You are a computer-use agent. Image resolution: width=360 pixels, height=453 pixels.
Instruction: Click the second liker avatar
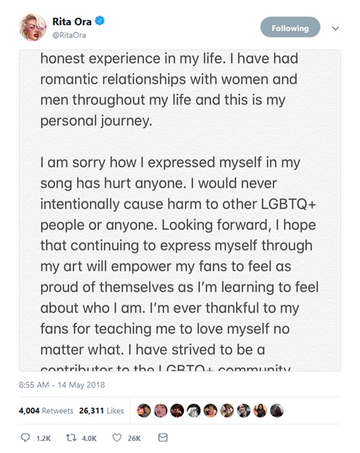161,411
